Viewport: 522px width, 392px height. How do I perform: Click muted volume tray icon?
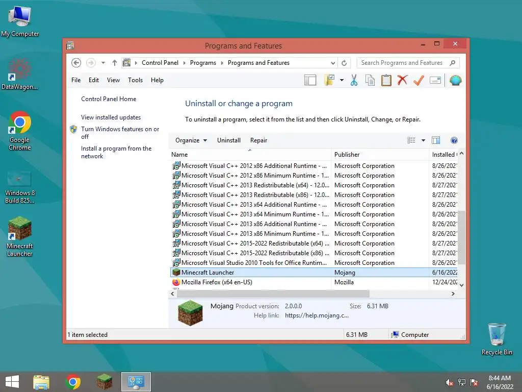tap(450, 382)
